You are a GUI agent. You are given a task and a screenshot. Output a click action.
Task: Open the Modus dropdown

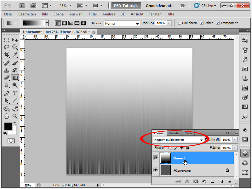tap(122, 23)
